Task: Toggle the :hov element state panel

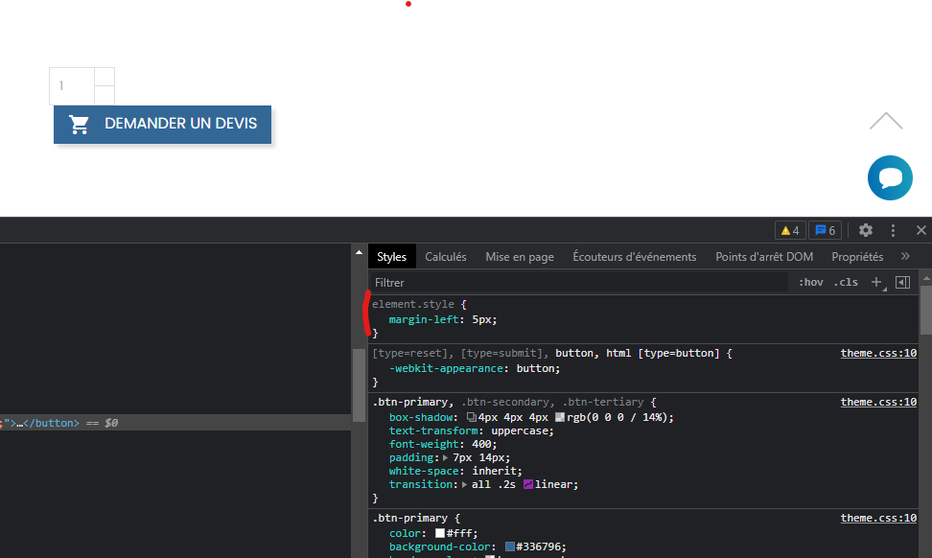Action: pyautogui.click(x=810, y=282)
